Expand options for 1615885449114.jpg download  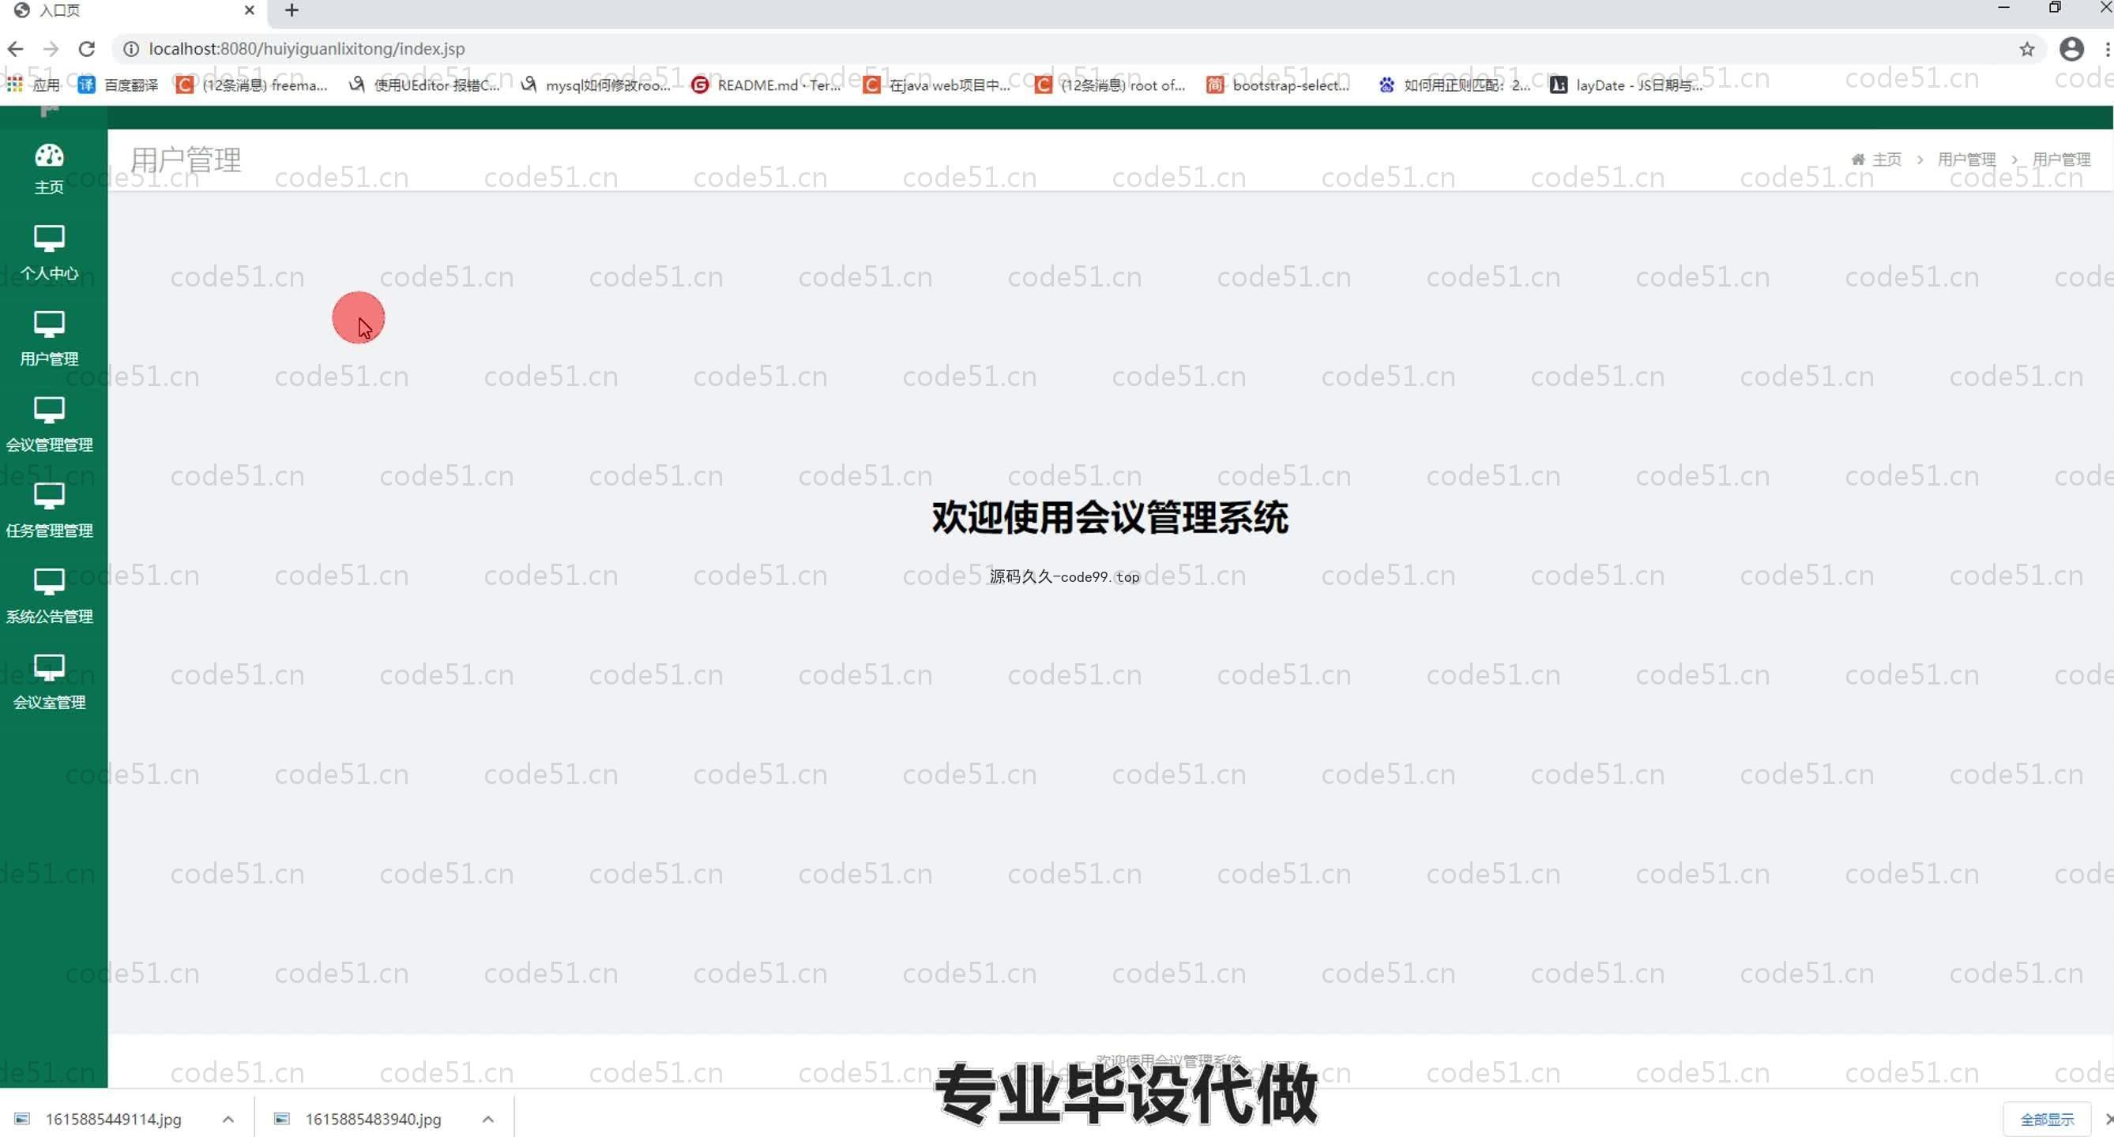tap(228, 1119)
